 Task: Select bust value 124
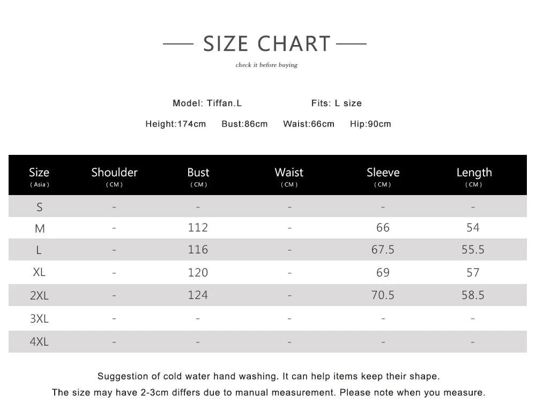(198, 295)
